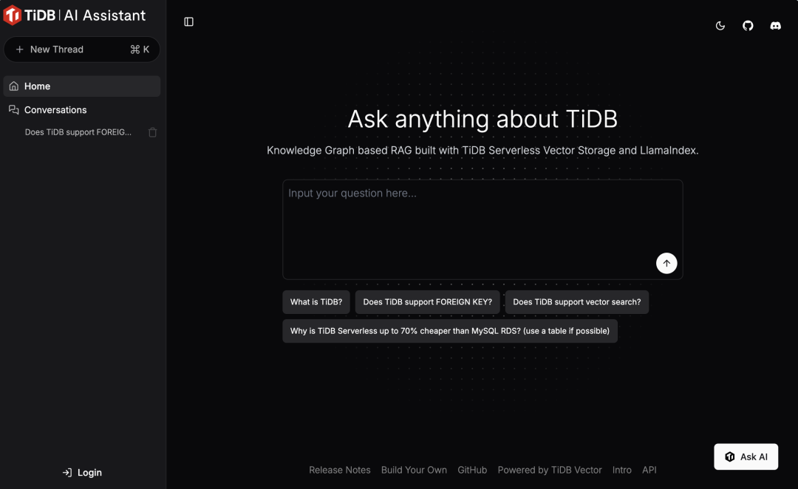798x489 pixels.
Task: Click 'Ask anything about TiDB' heading
Action: click(482, 119)
